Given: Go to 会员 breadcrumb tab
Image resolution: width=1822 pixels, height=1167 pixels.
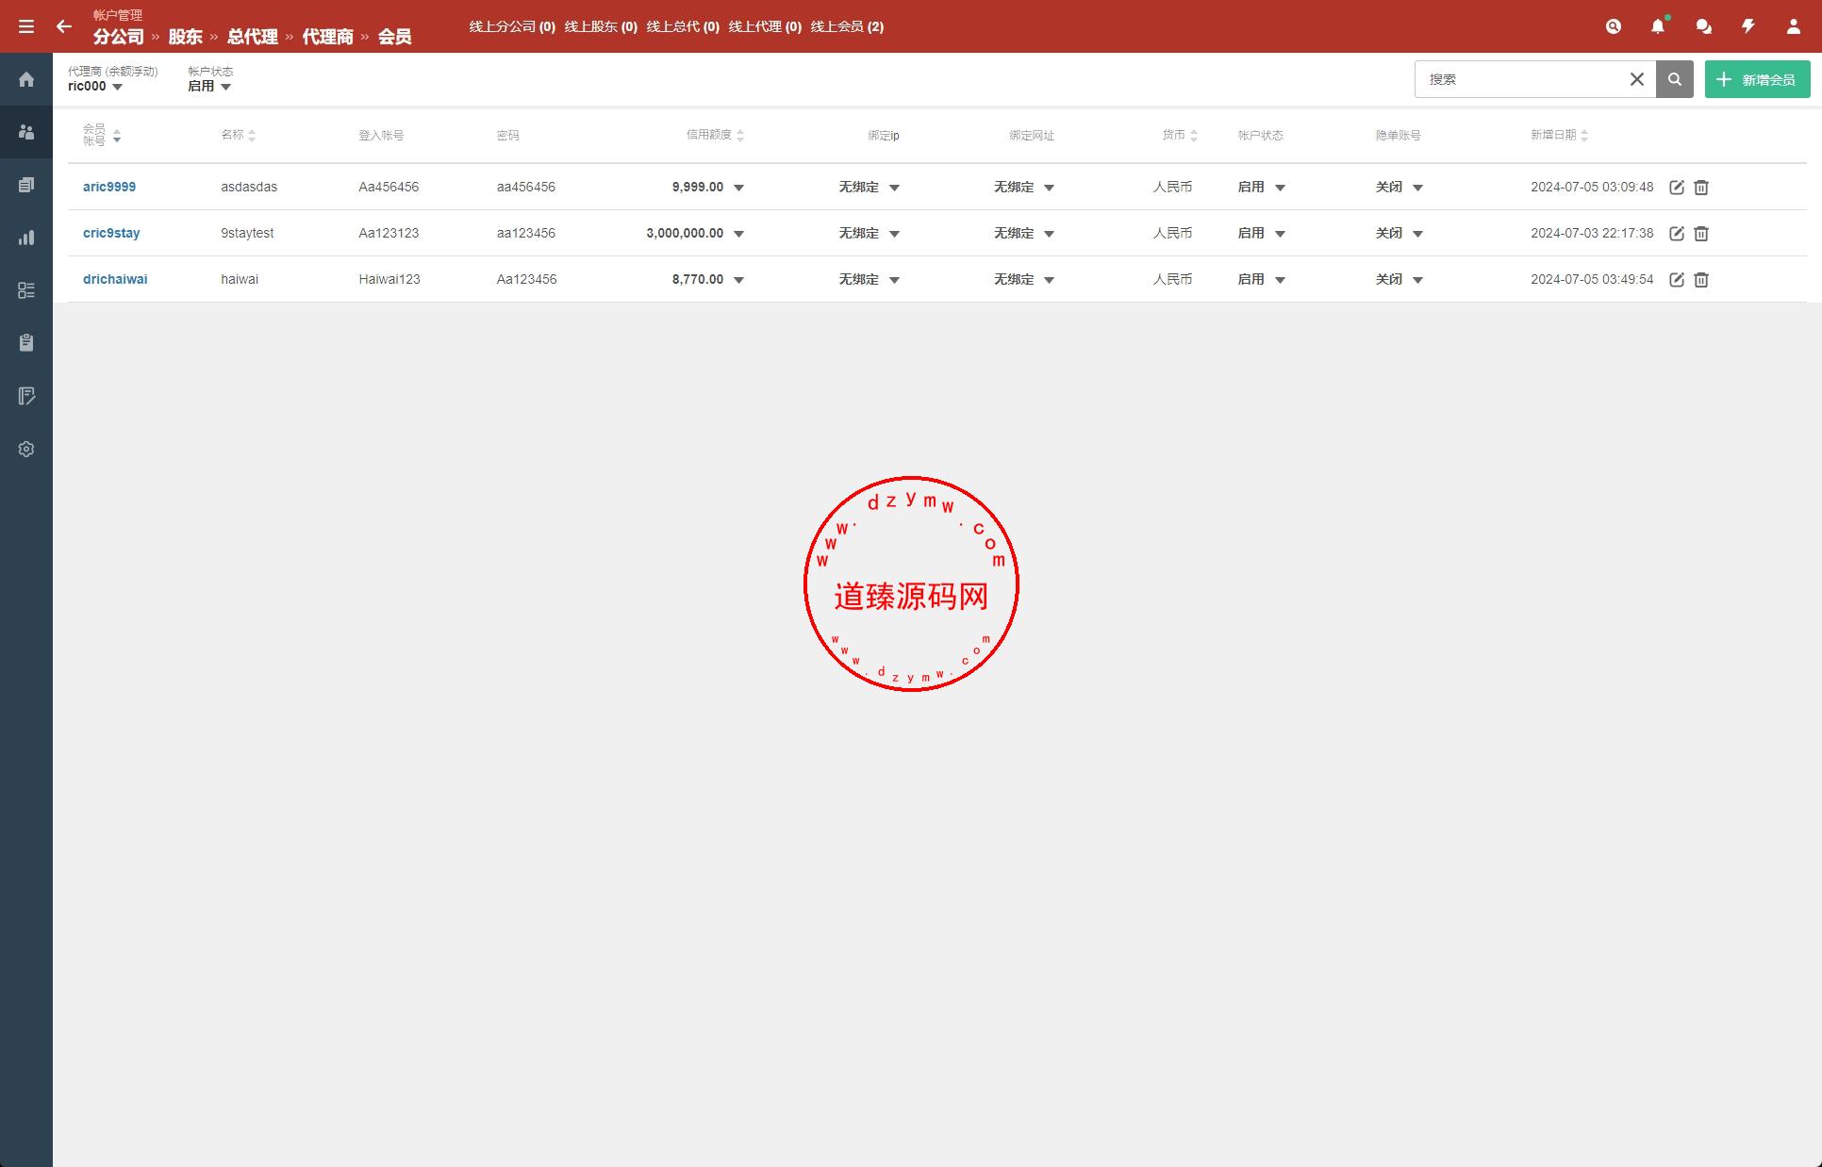Looking at the screenshot, I should [x=395, y=37].
